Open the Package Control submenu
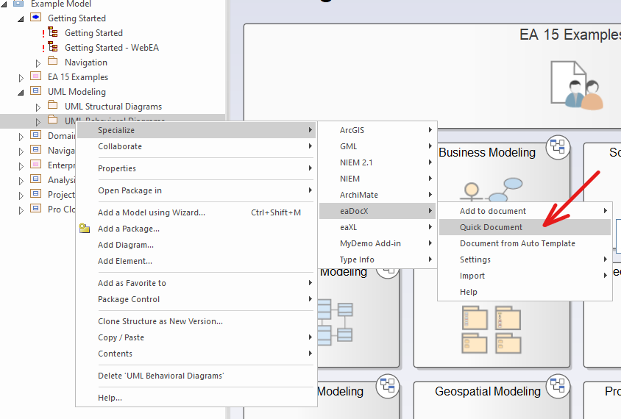Viewport: 621px width, 419px height. pos(196,299)
